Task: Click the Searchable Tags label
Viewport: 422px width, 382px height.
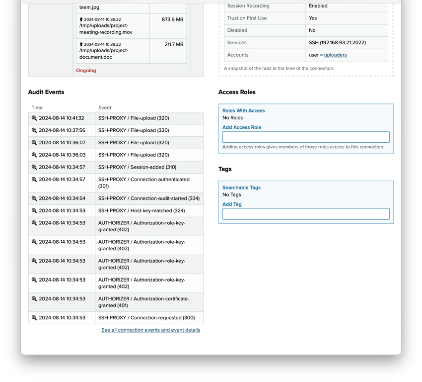Action: point(241,188)
